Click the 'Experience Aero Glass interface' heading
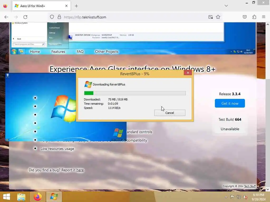The height and width of the screenshot is (202, 270). 132,69
